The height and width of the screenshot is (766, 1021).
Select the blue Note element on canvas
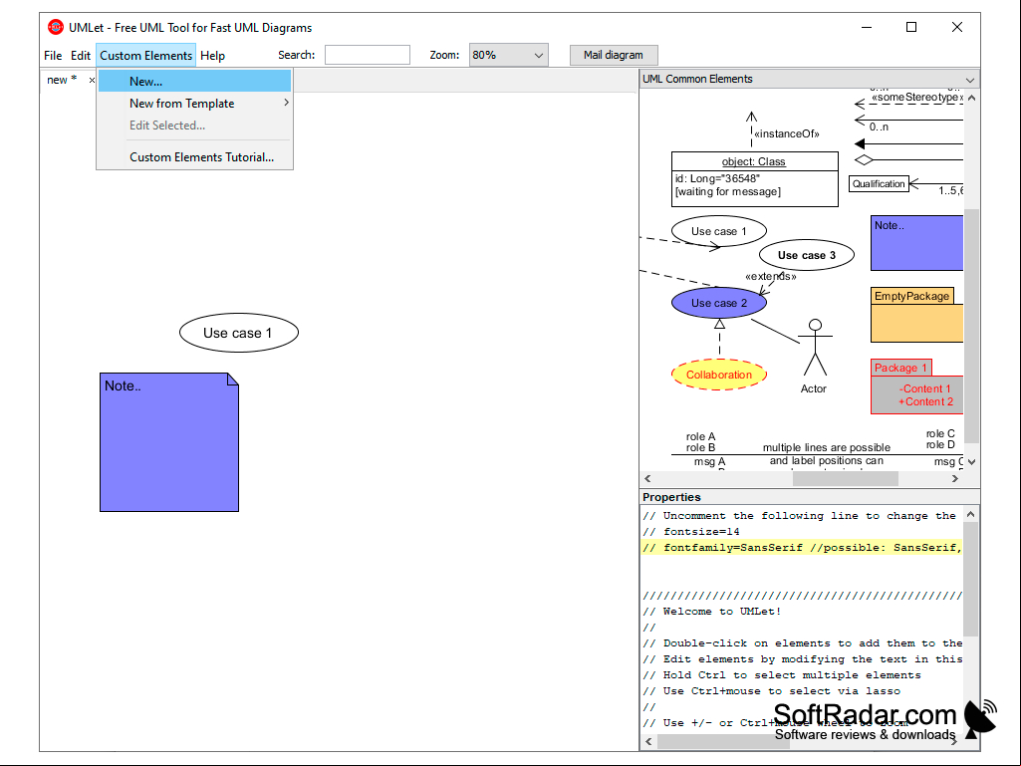tap(169, 442)
